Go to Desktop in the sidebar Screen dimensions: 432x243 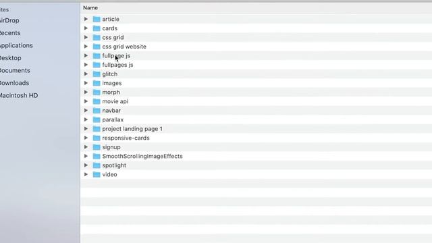coord(11,58)
